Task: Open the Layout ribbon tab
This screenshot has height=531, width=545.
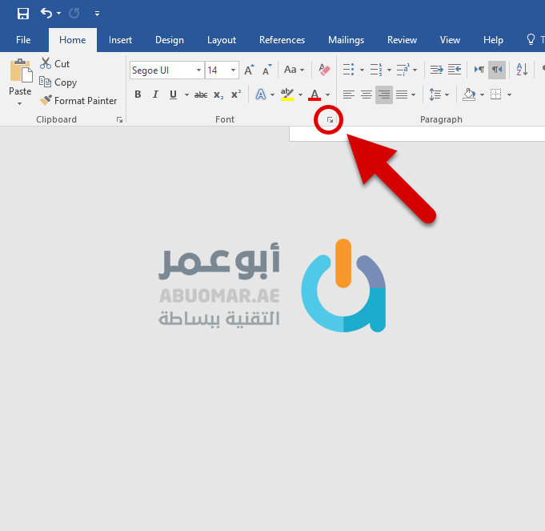Action: coord(222,40)
